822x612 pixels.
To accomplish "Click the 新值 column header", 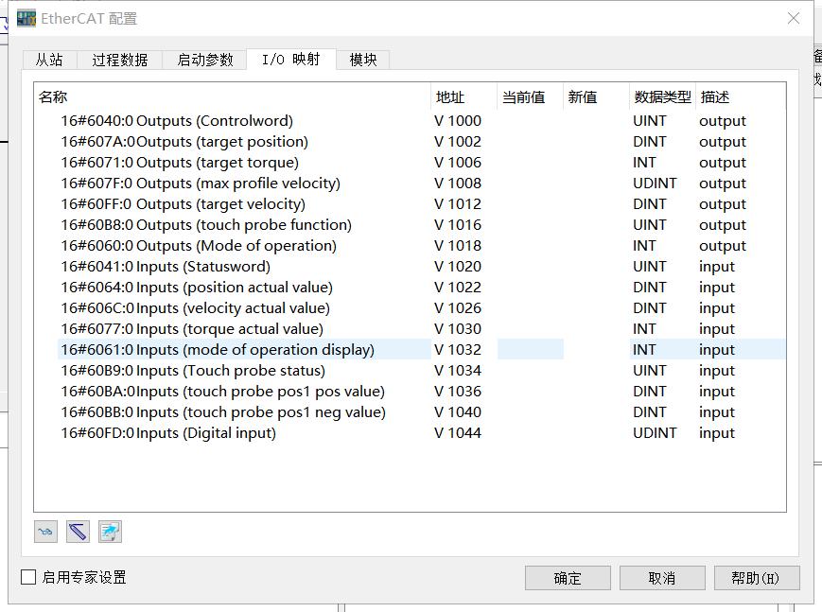I will 596,97.
